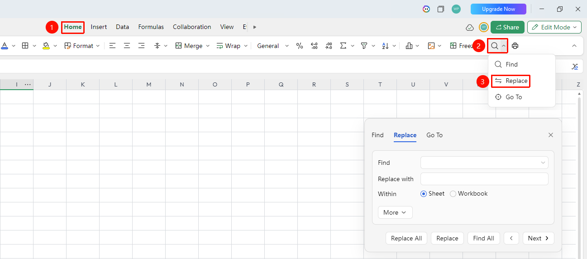The height and width of the screenshot is (259, 587).
Task: Open the Collaboration ribbon tab
Action: [x=192, y=27]
